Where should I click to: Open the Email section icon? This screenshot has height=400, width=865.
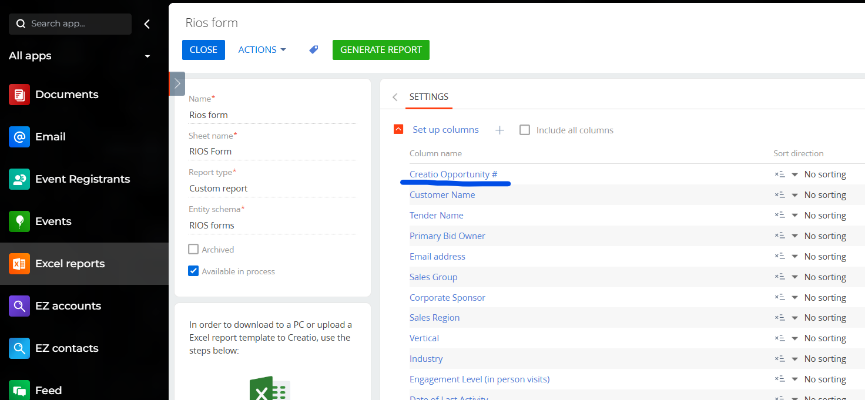[x=19, y=137]
